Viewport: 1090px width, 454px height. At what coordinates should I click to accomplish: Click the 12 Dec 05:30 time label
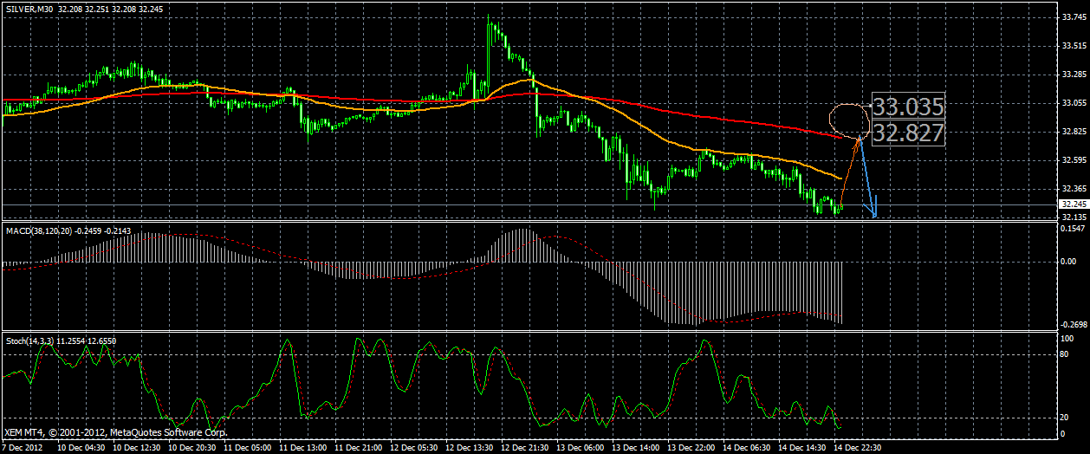[x=415, y=448]
